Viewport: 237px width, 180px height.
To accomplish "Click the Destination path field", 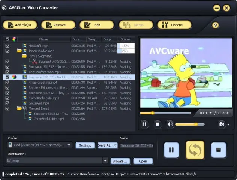I will [54, 161].
